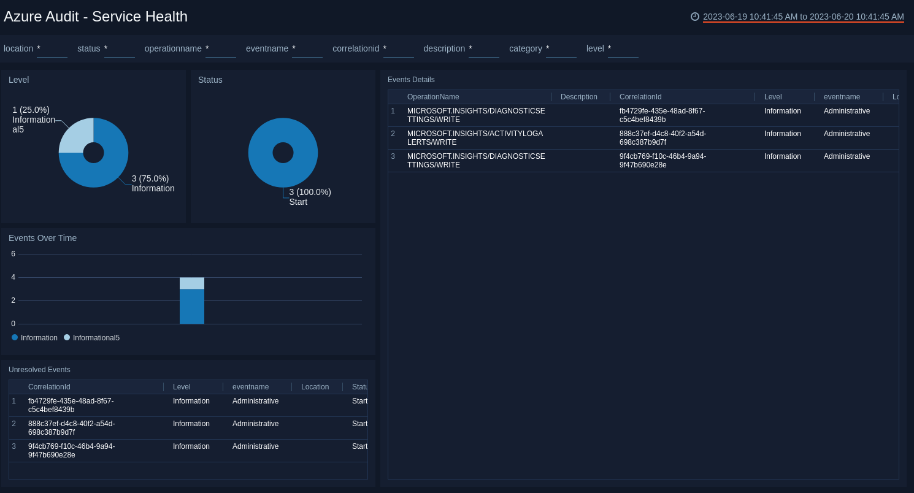
Task: Click the '3 (100.0%) Start' pie label
Action: coord(310,197)
